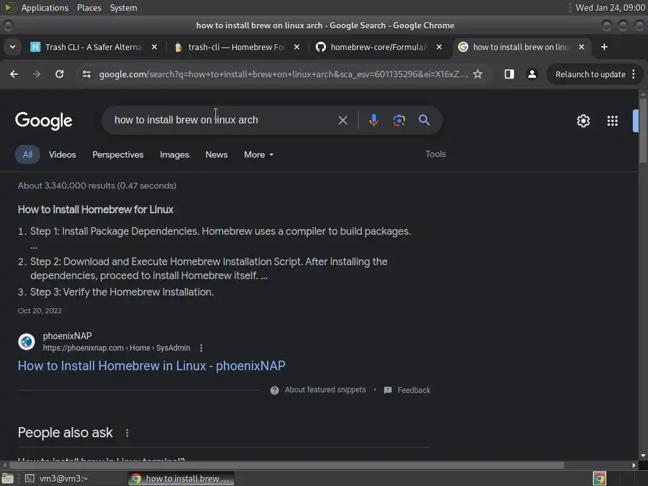This screenshot has height=486, width=648.
Task: Select the All results filter
Action: point(27,154)
